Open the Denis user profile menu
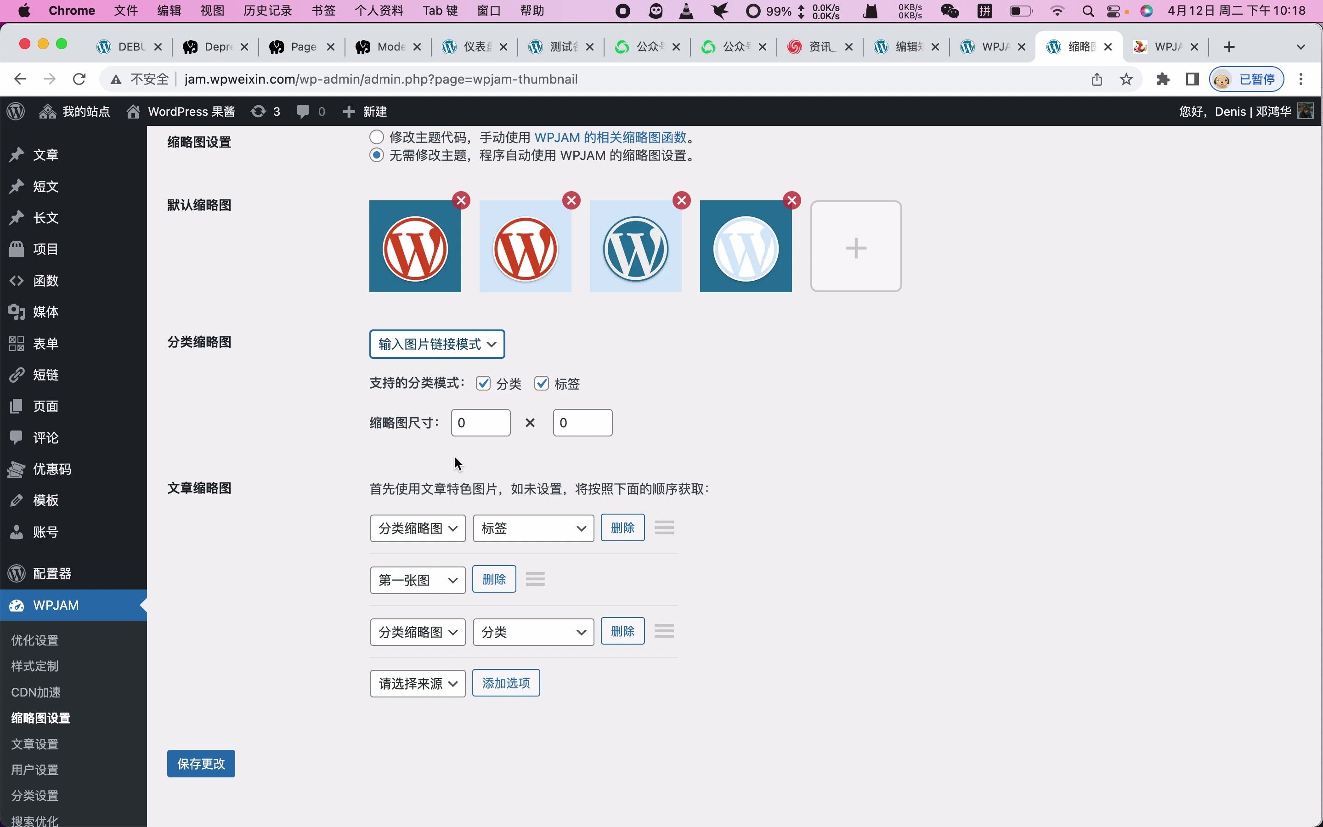Screen dimensions: 1323x827 point(1246,112)
